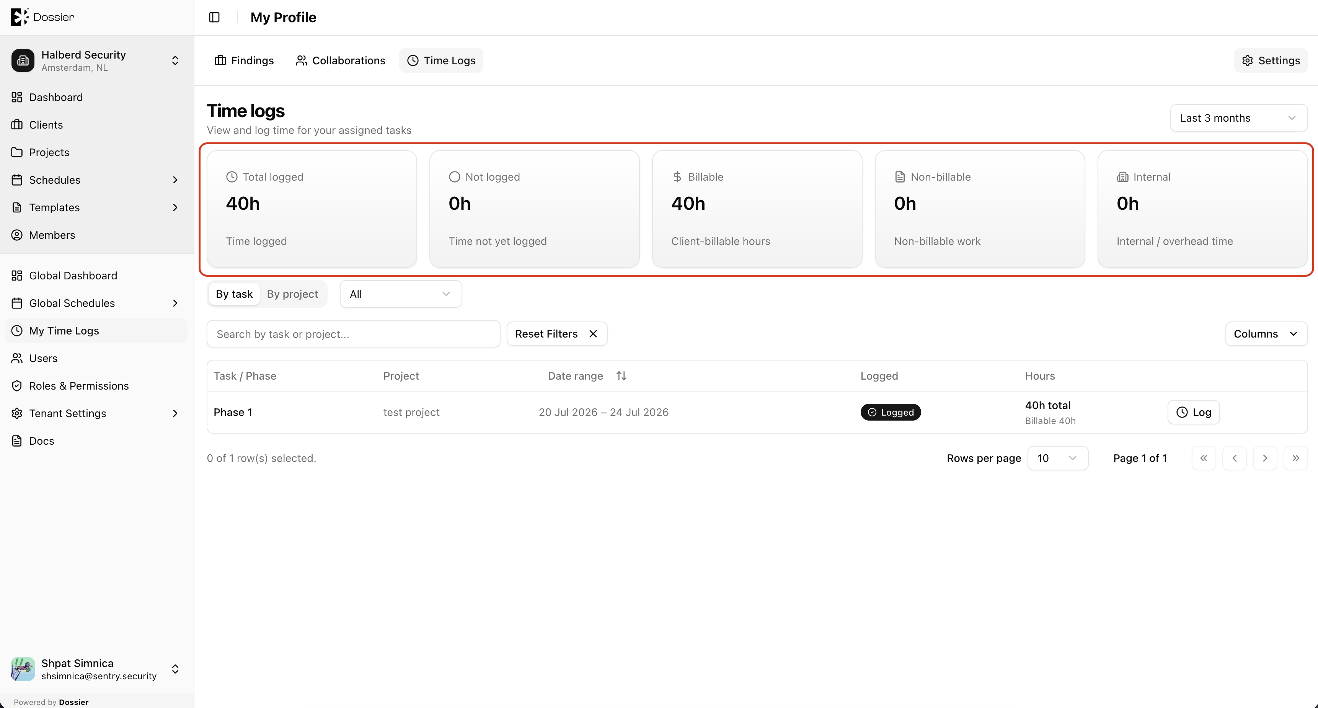
Task: Switch to the Findings tab
Action: click(x=244, y=60)
